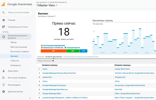Open Рекомендуем lightbulb icon

pos(4,85)
